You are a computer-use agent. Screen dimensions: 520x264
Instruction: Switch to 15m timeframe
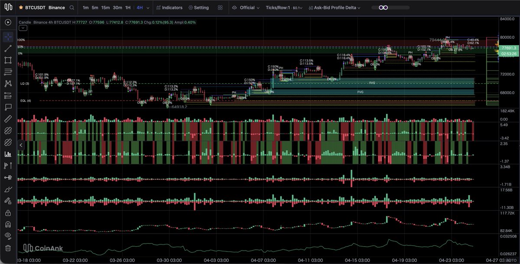(x=105, y=8)
